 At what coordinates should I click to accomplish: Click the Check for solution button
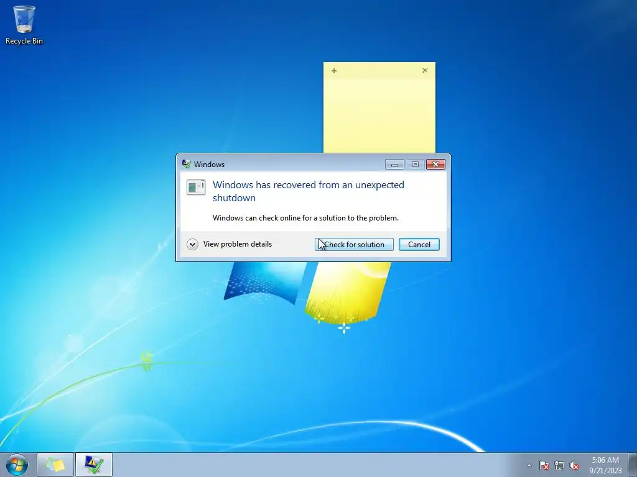(354, 245)
